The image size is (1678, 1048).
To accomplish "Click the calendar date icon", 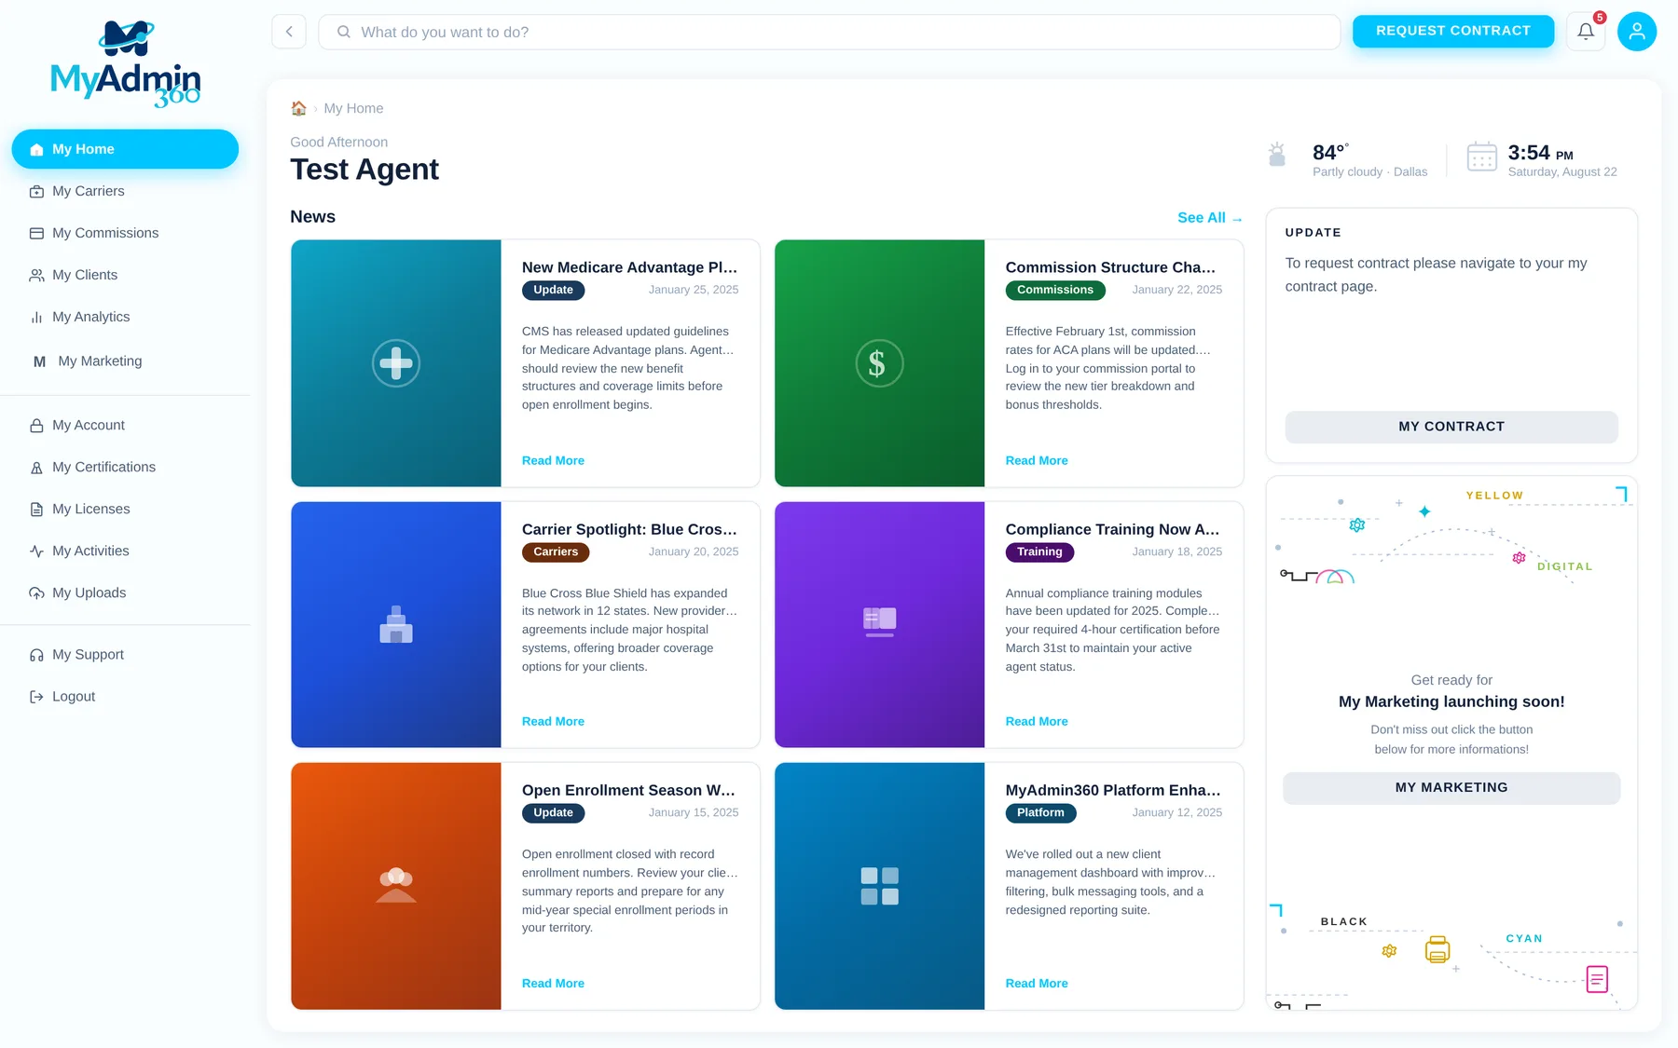I will click(x=1481, y=157).
